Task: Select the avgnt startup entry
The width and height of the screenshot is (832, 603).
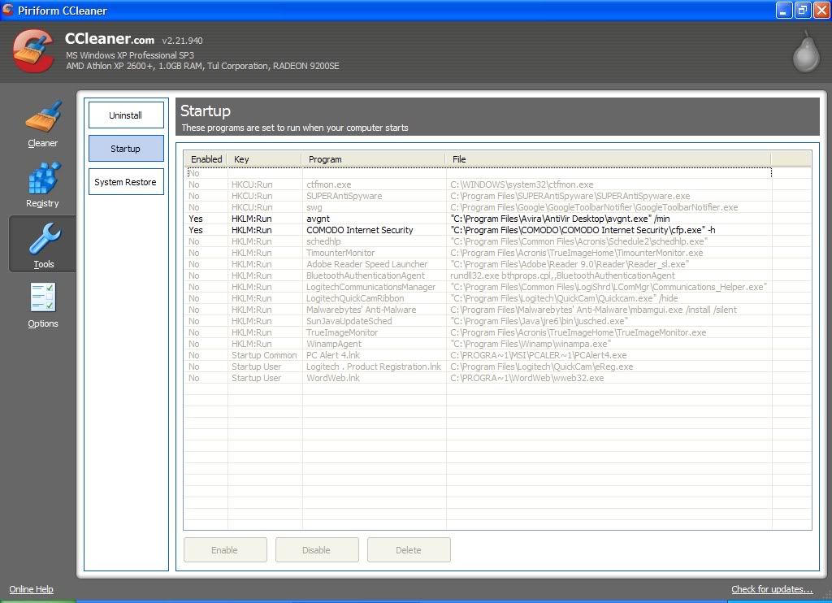Action: tap(318, 219)
